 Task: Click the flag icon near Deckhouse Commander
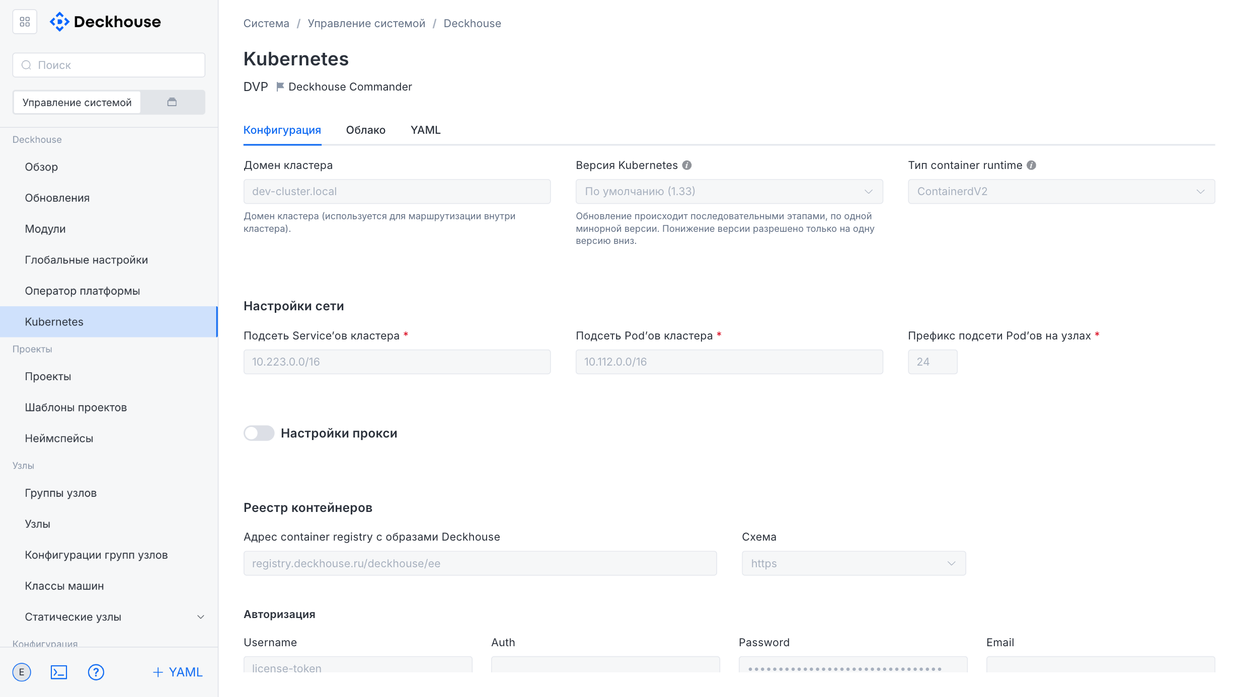[280, 86]
